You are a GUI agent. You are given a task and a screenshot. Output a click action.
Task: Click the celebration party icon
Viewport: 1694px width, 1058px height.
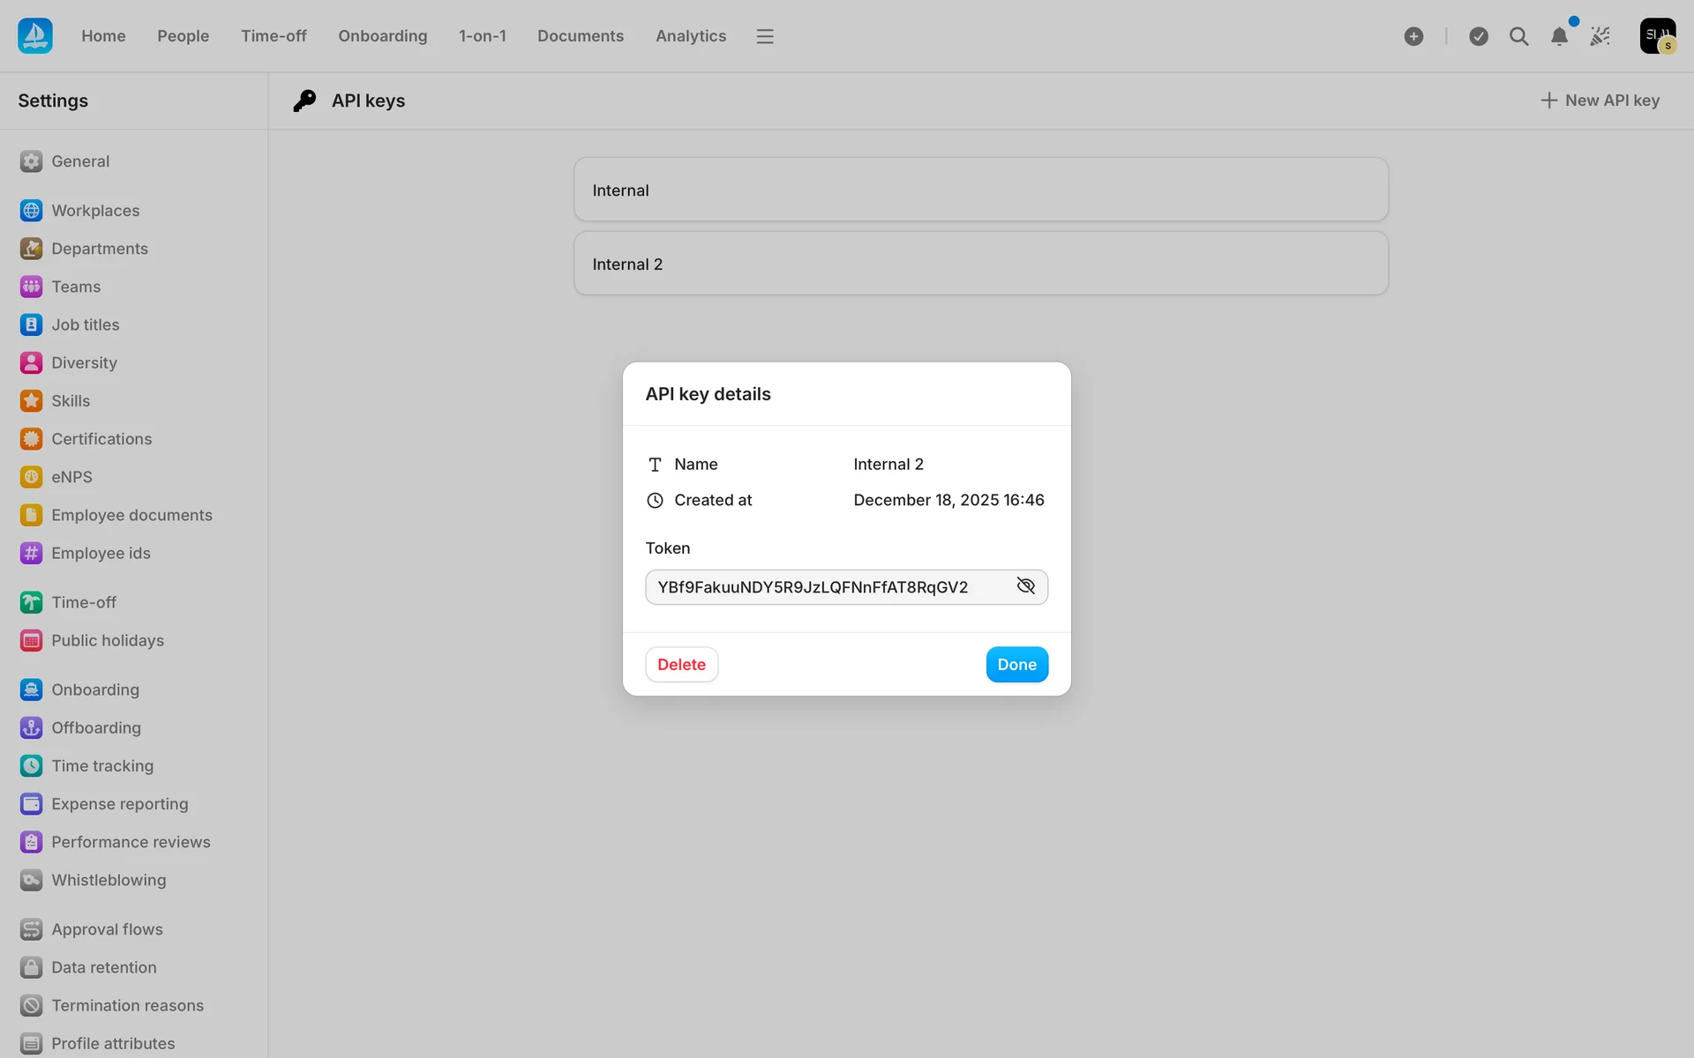tap(1600, 36)
